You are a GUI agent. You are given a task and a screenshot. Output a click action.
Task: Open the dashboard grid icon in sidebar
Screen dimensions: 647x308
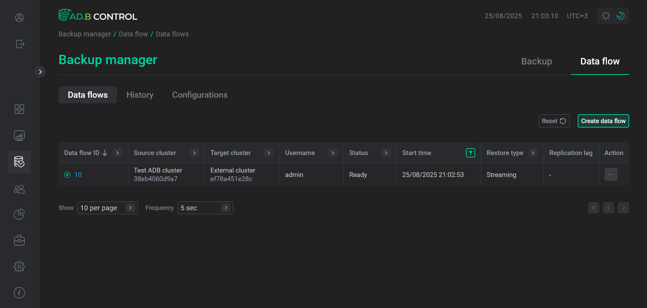tap(19, 109)
